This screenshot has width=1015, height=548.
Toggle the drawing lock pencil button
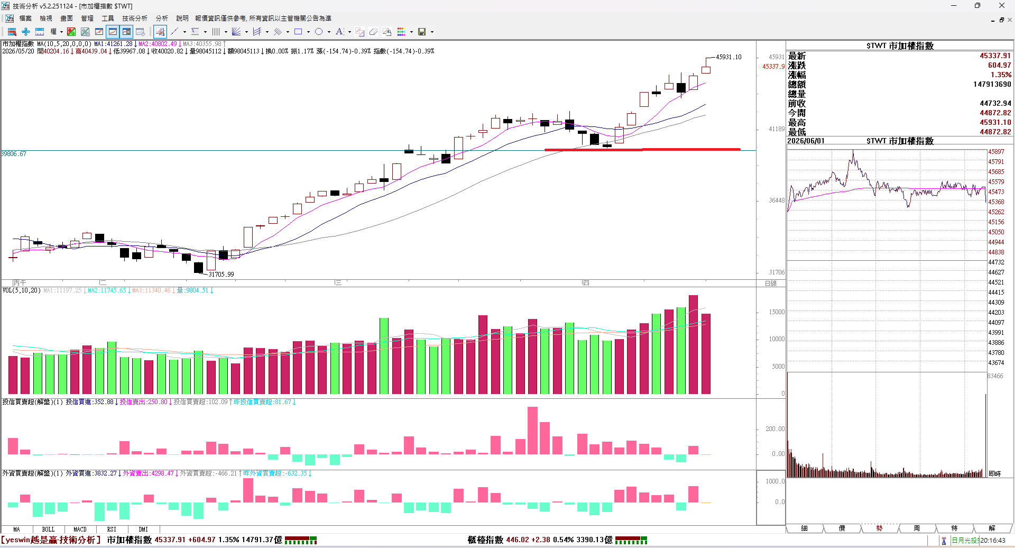coord(160,32)
